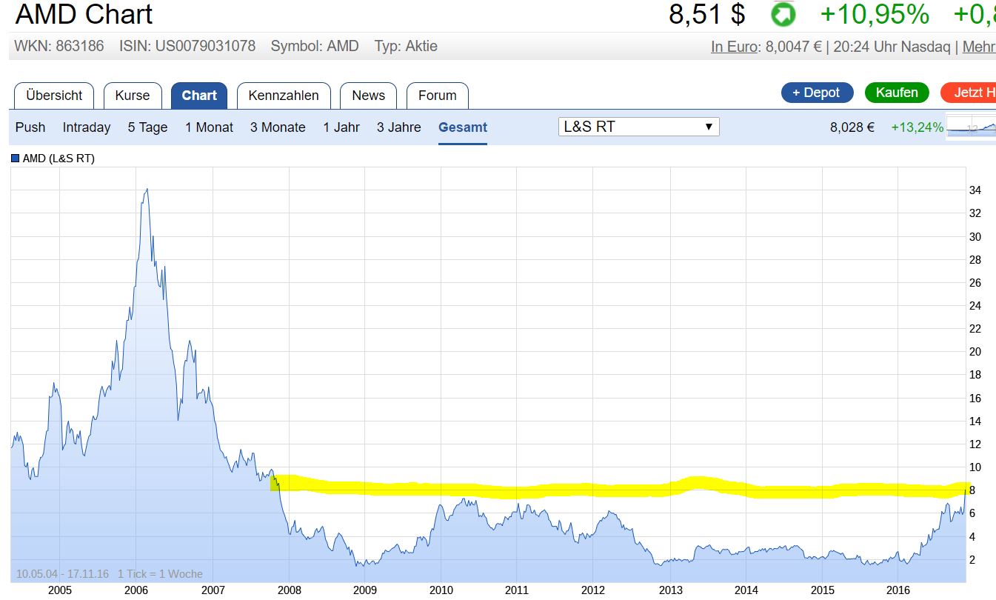The height and width of the screenshot is (600, 996).
Task: Click the mini chart thumbnail preview
Action: click(971, 127)
